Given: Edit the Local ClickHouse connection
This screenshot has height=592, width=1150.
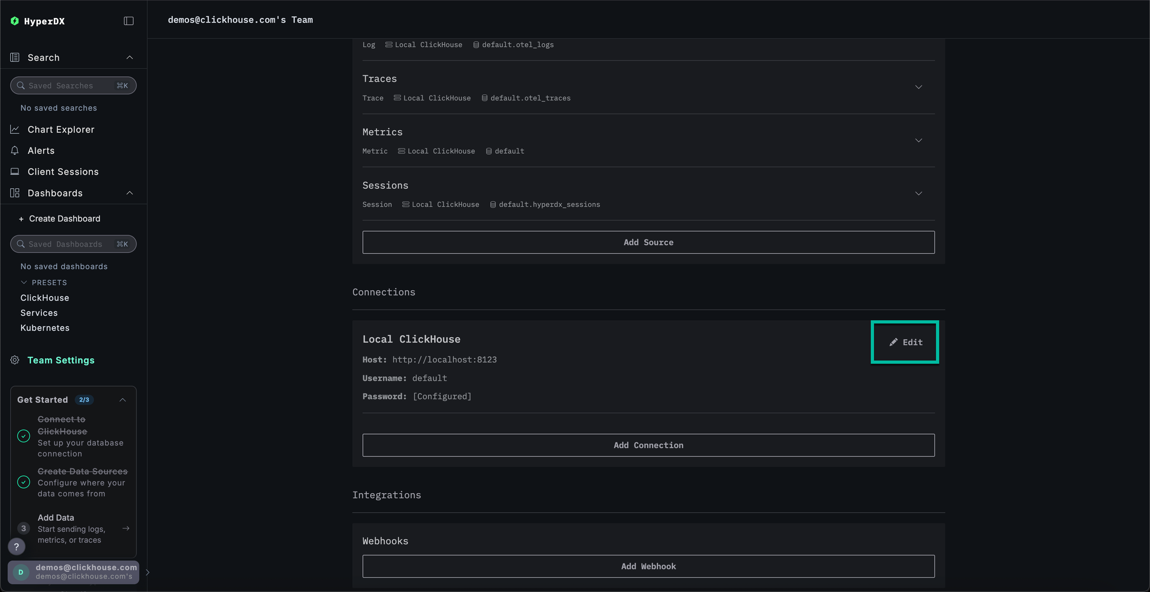Looking at the screenshot, I should click(905, 341).
